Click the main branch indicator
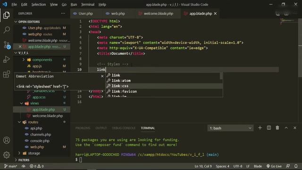Viewport: 302px width, 170px height. click(x=10, y=166)
